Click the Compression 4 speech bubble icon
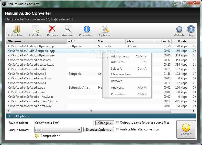 37,136
